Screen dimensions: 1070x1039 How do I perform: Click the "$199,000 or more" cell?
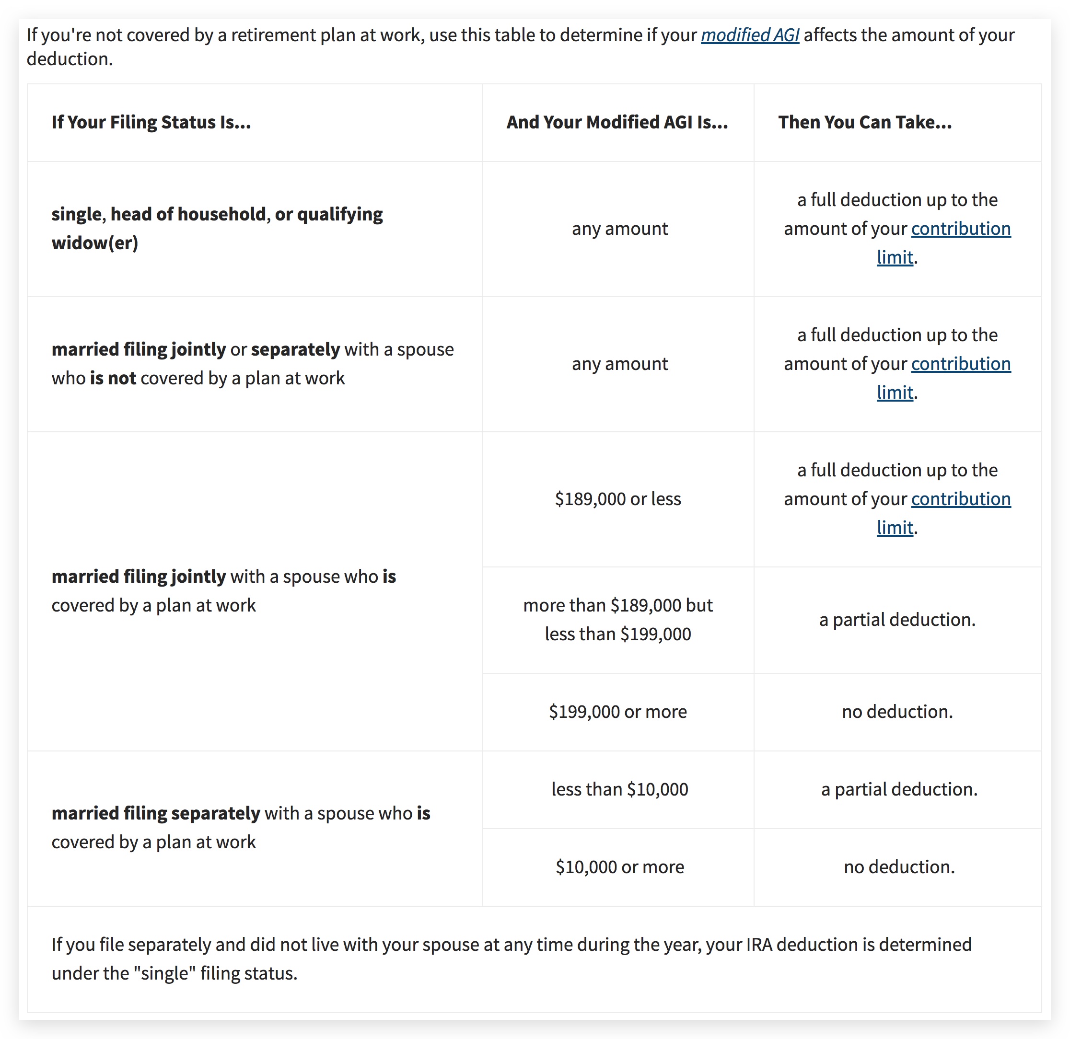point(618,712)
